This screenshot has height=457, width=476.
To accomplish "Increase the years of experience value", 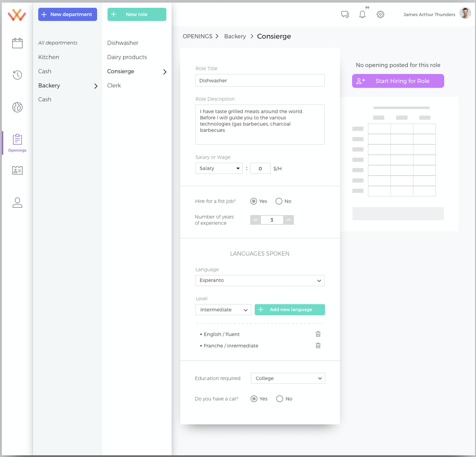I will (x=288, y=220).
